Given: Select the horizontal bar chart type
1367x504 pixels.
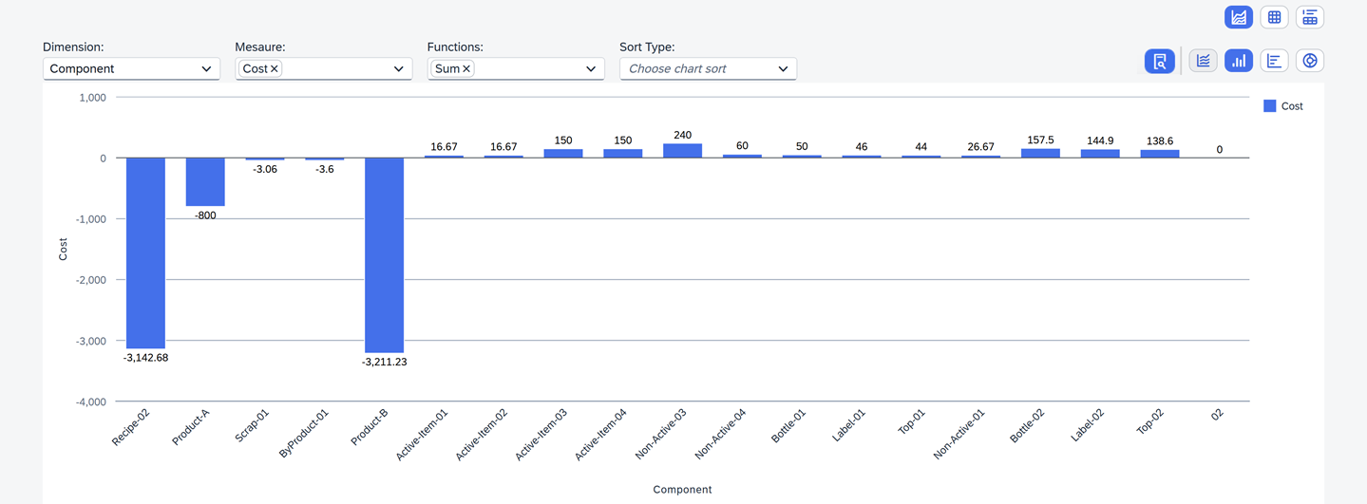Looking at the screenshot, I should pos(1274,61).
